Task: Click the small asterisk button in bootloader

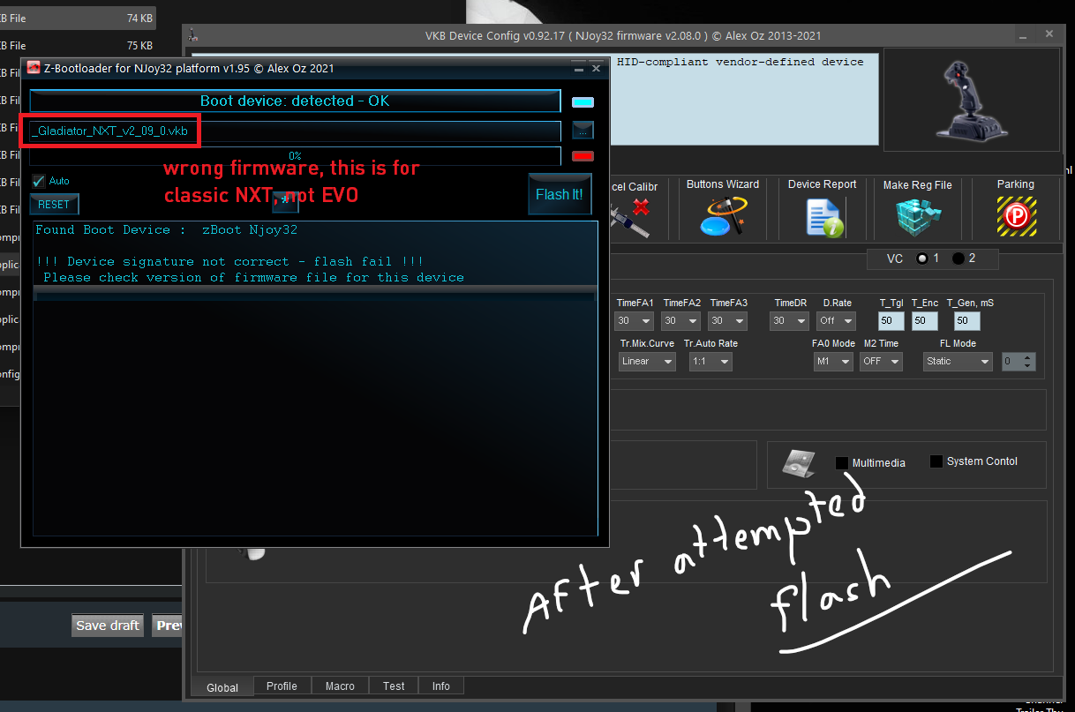Action: click(285, 202)
